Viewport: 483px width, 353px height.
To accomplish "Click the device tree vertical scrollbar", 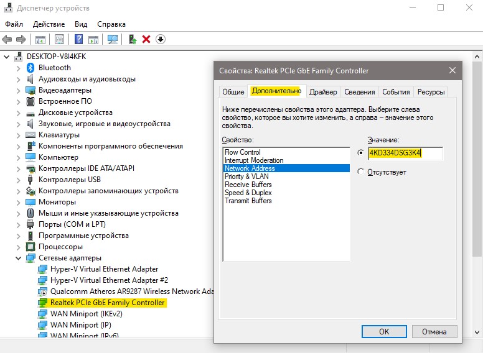I will [477, 158].
